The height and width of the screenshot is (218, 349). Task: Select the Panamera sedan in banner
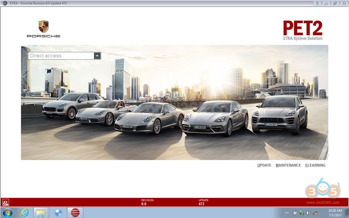coord(215,118)
